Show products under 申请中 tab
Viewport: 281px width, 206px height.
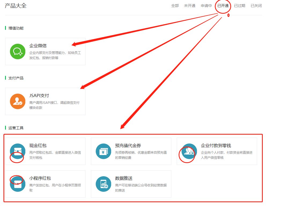206,6
